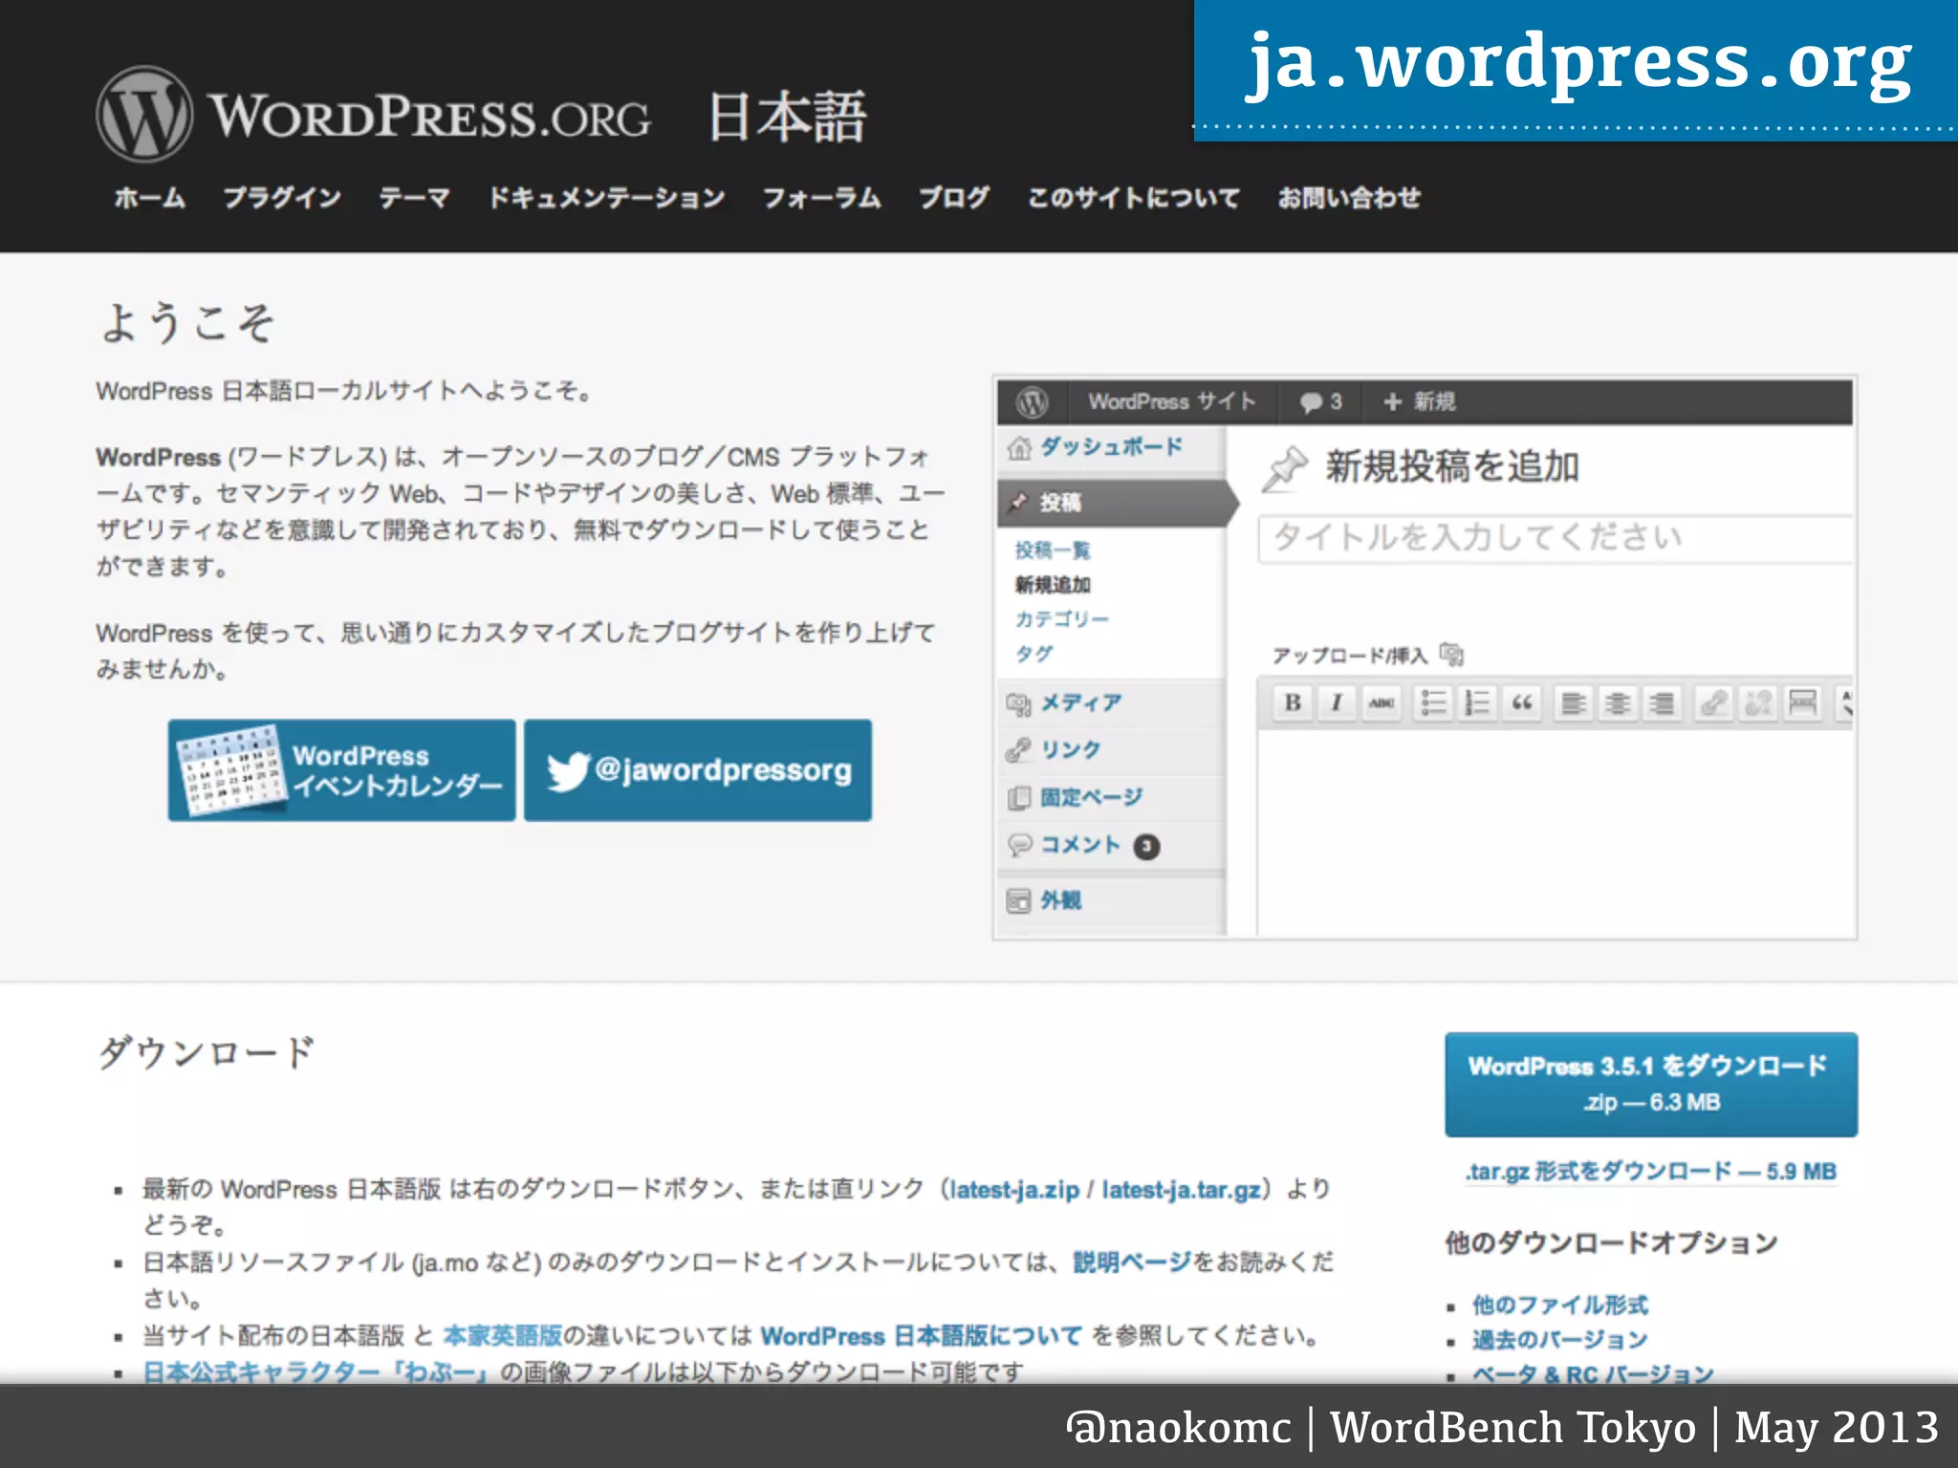Open the ホーム menu item
Viewport: 1958px width, 1468px height.
(x=150, y=198)
